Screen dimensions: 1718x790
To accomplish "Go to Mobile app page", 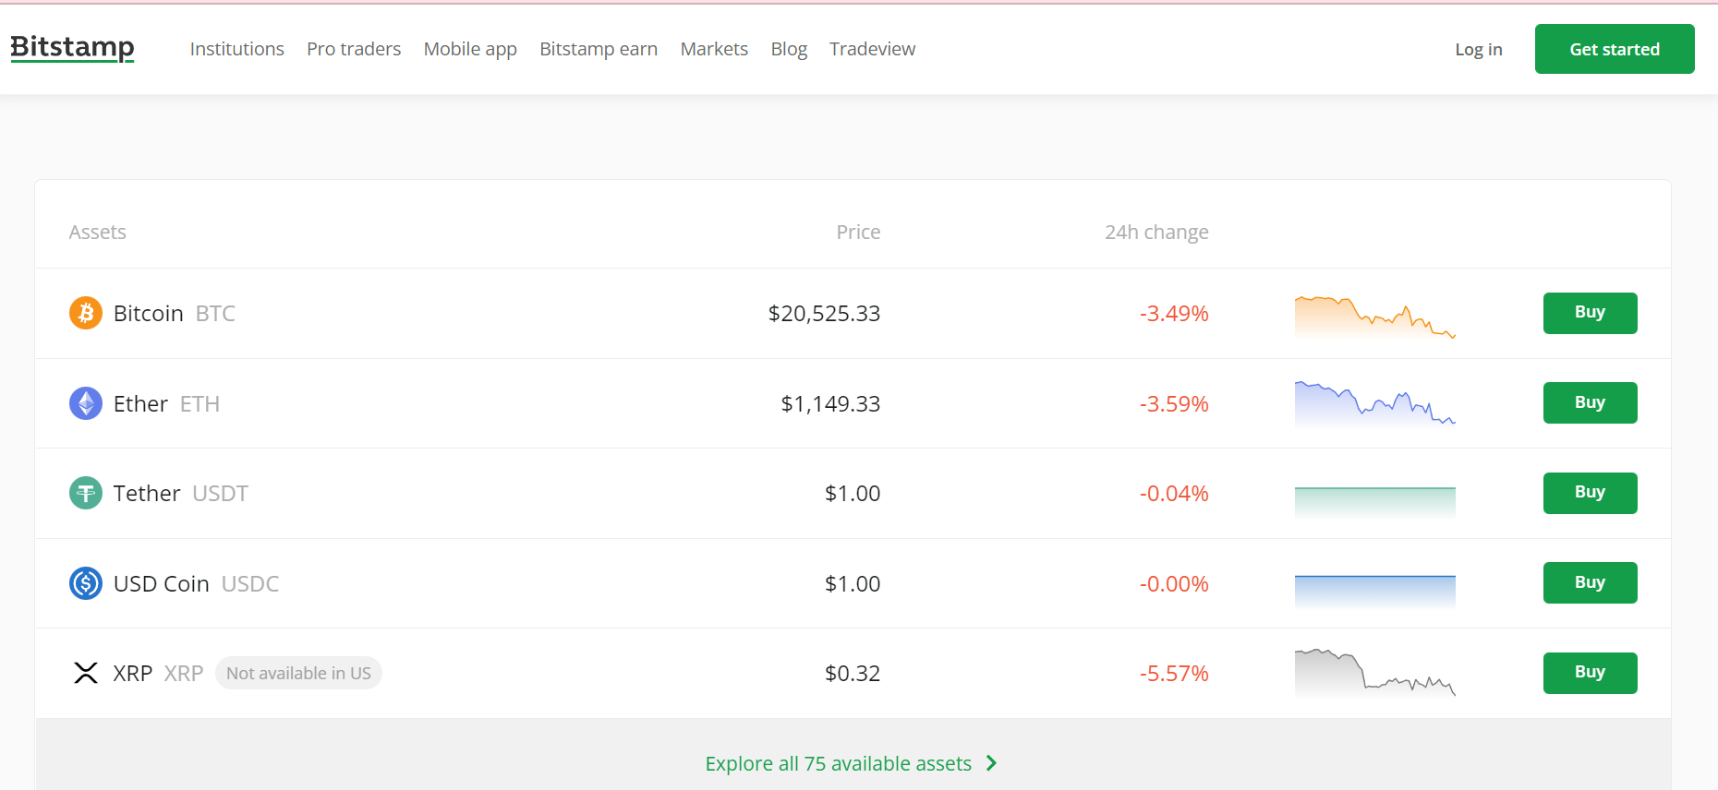I will pos(470,49).
